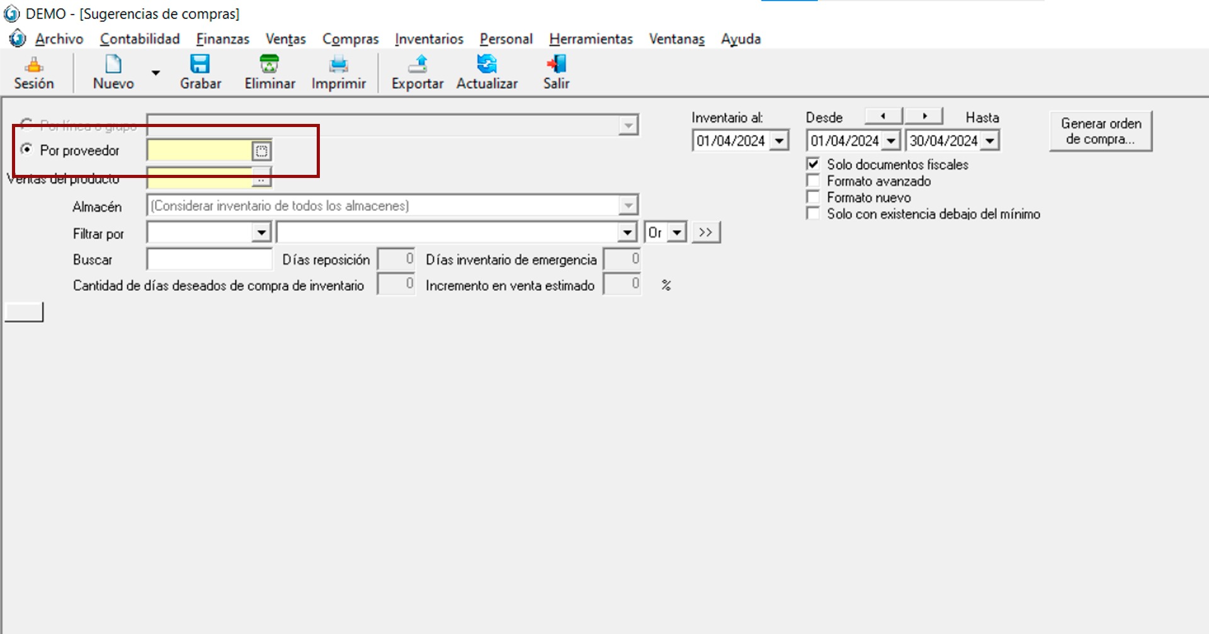1209x634 pixels.
Task: Open the Inventarios menu
Action: click(x=429, y=39)
